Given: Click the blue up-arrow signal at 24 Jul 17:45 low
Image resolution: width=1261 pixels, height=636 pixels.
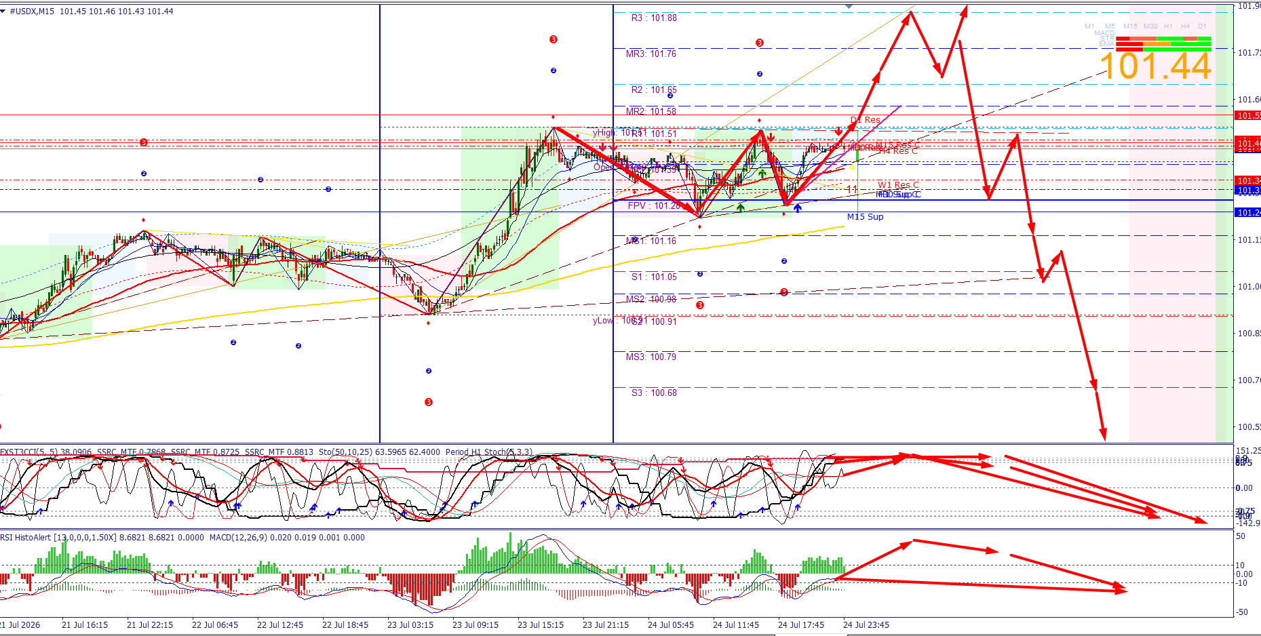Looking at the screenshot, I should click(x=798, y=208).
